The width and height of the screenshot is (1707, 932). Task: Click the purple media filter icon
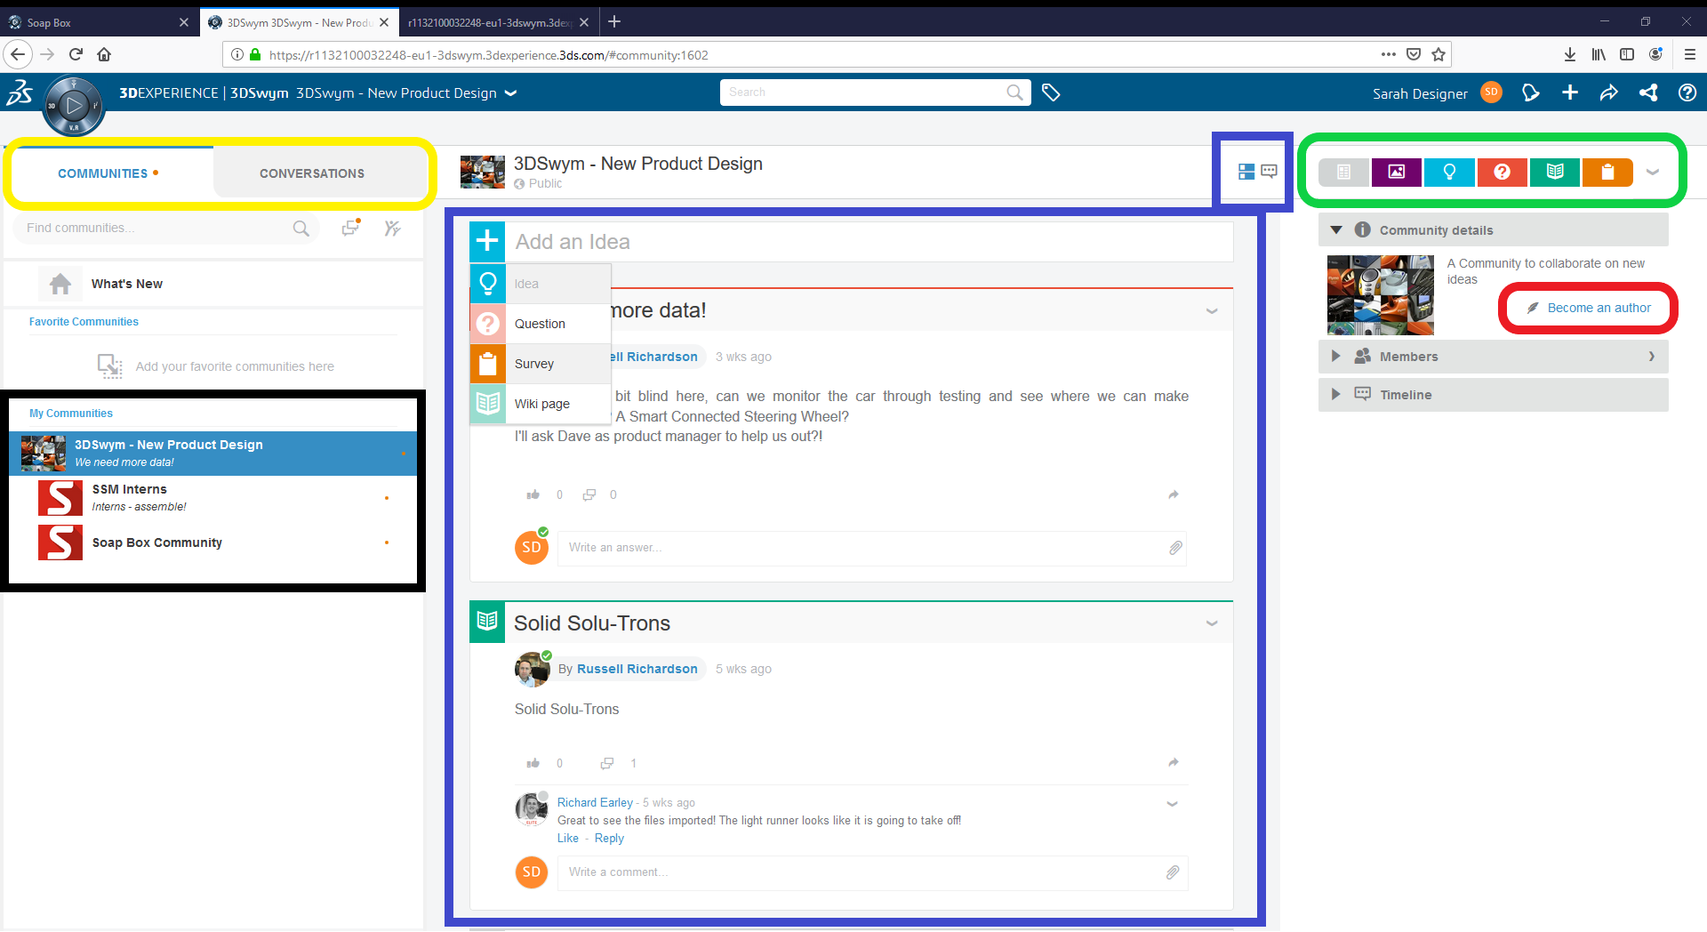coord(1396,172)
